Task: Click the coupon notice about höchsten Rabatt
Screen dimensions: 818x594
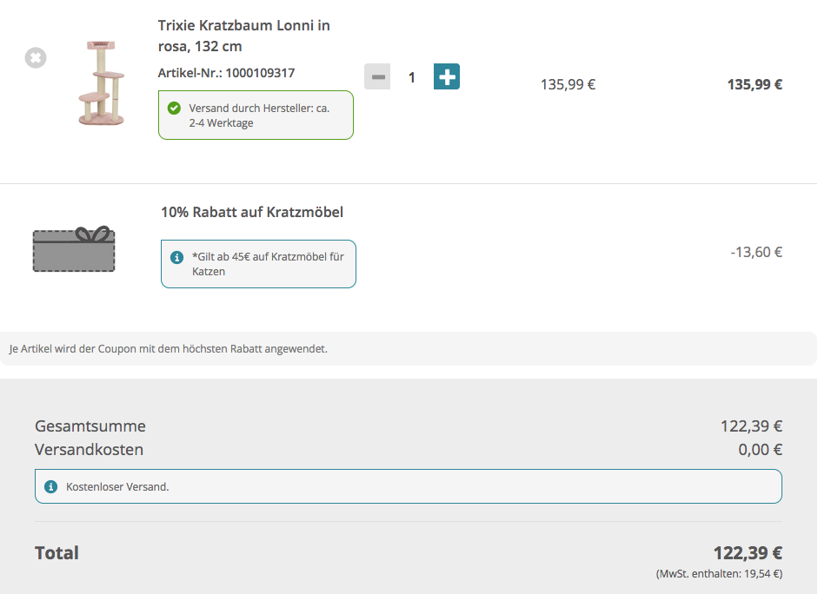Action: click(x=168, y=349)
